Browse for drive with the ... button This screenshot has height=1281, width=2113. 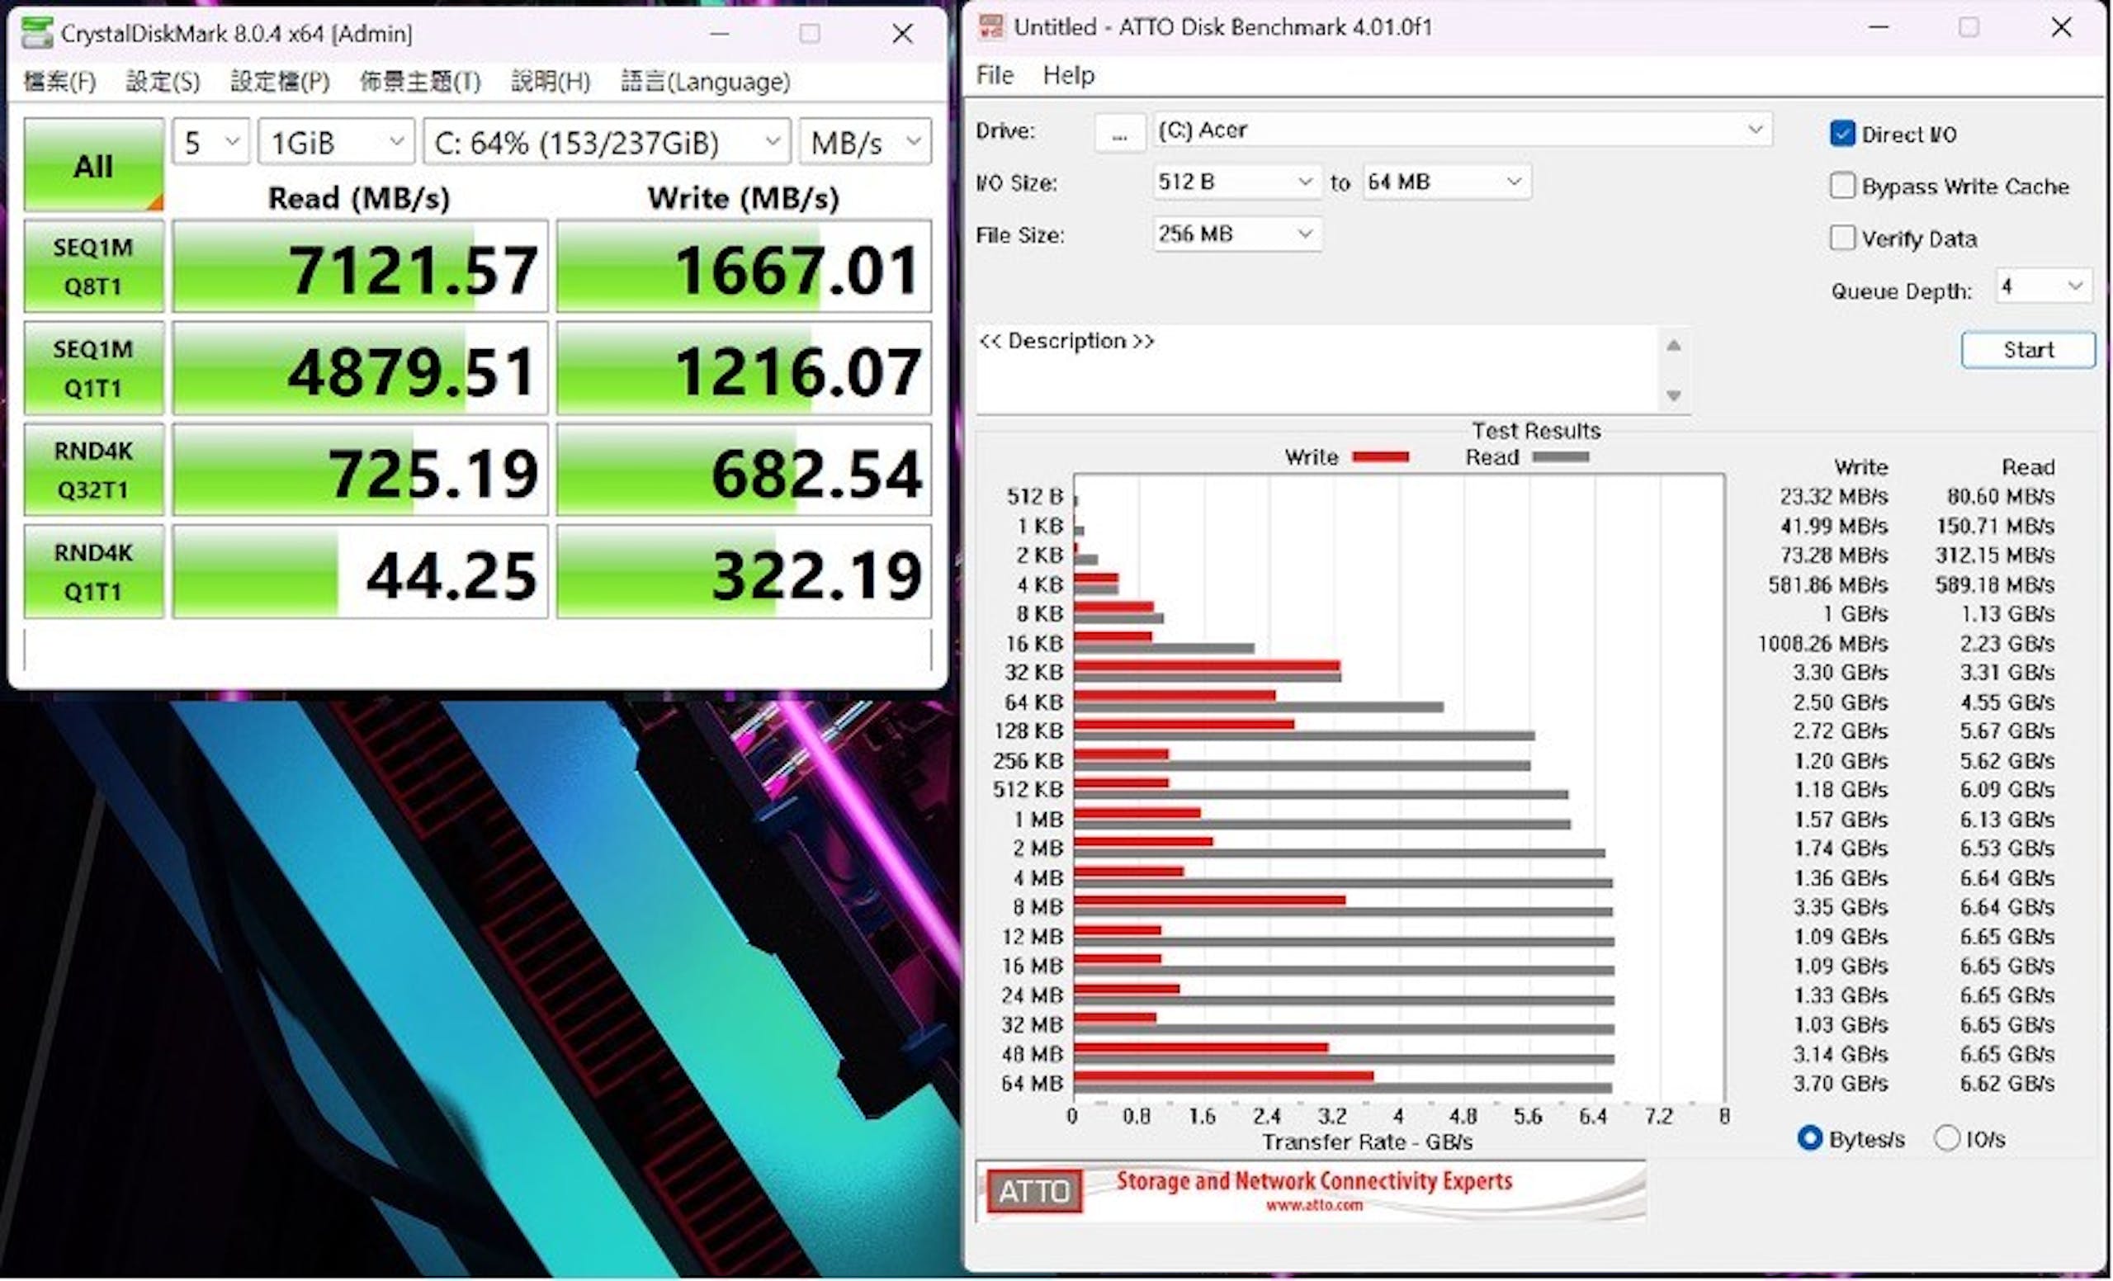click(1119, 133)
